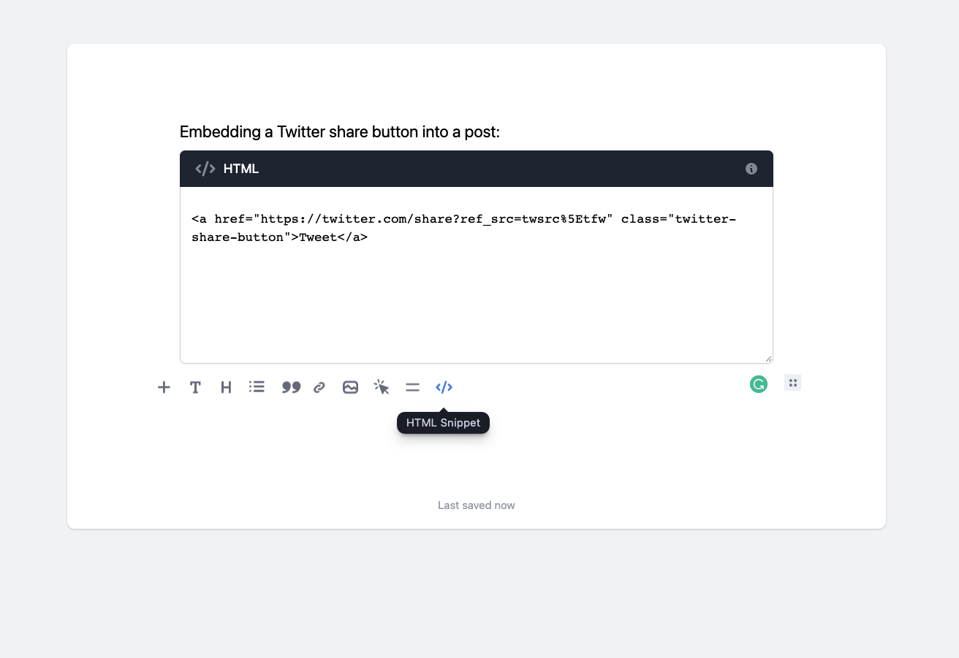Viewport: 959px width, 658px height.
Task: Select the text formatting T icon
Action: click(x=194, y=387)
